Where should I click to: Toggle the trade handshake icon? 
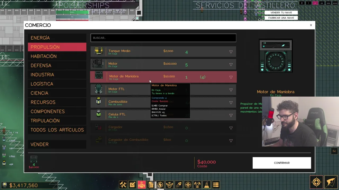(x=141, y=185)
